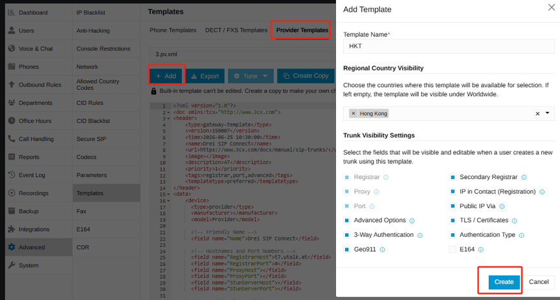The height and width of the screenshot is (300, 560).
Task: Uncheck the Advanced Options checkbox
Action: [346, 220]
